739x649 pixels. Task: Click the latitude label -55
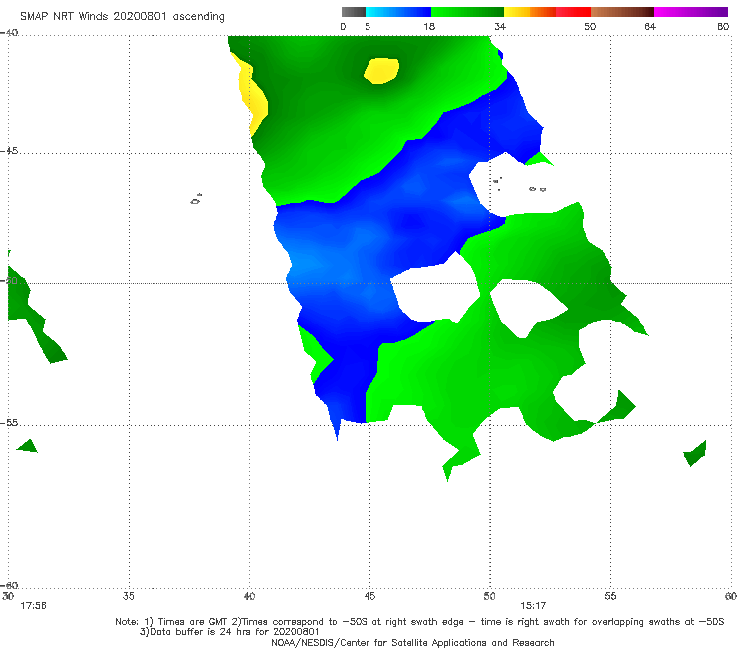click(9, 423)
